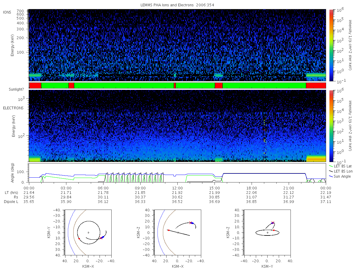Click the IONS panel label
The width and height of the screenshot is (362, 271).
pos(8,12)
